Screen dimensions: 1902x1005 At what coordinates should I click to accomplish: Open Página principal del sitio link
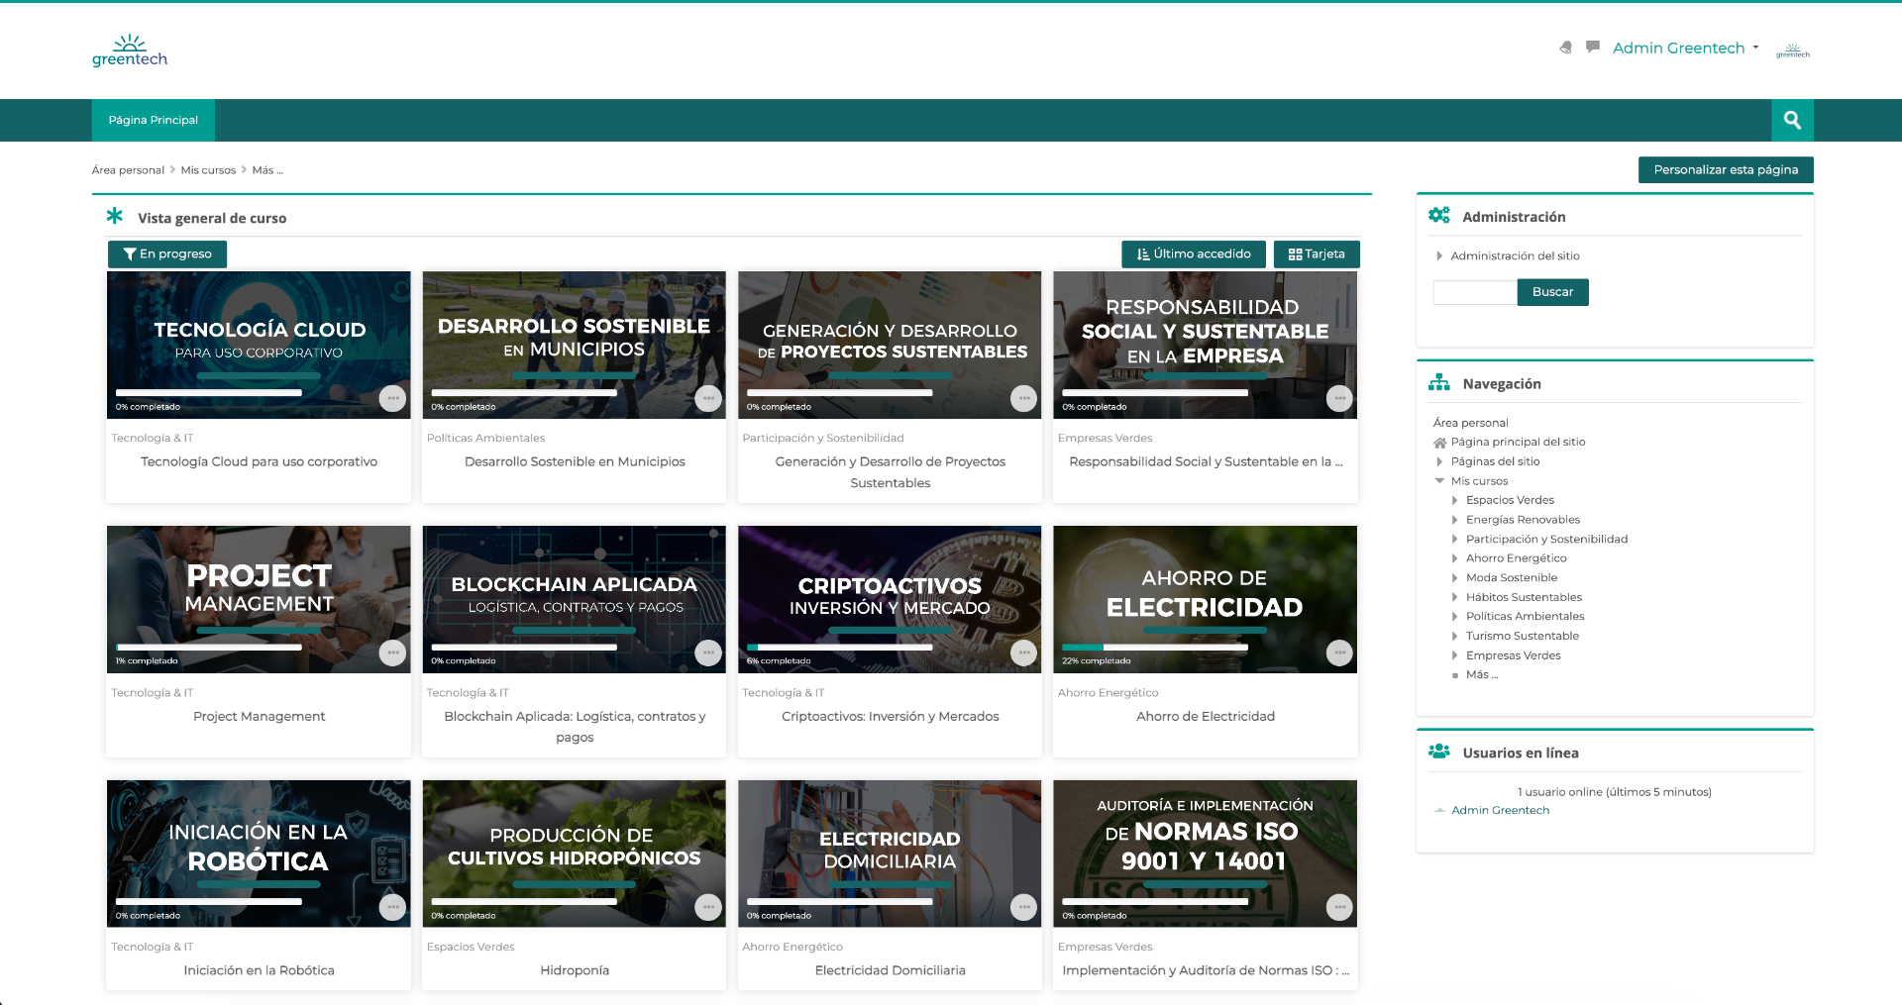pyautogui.click(x=1518, y=442)
